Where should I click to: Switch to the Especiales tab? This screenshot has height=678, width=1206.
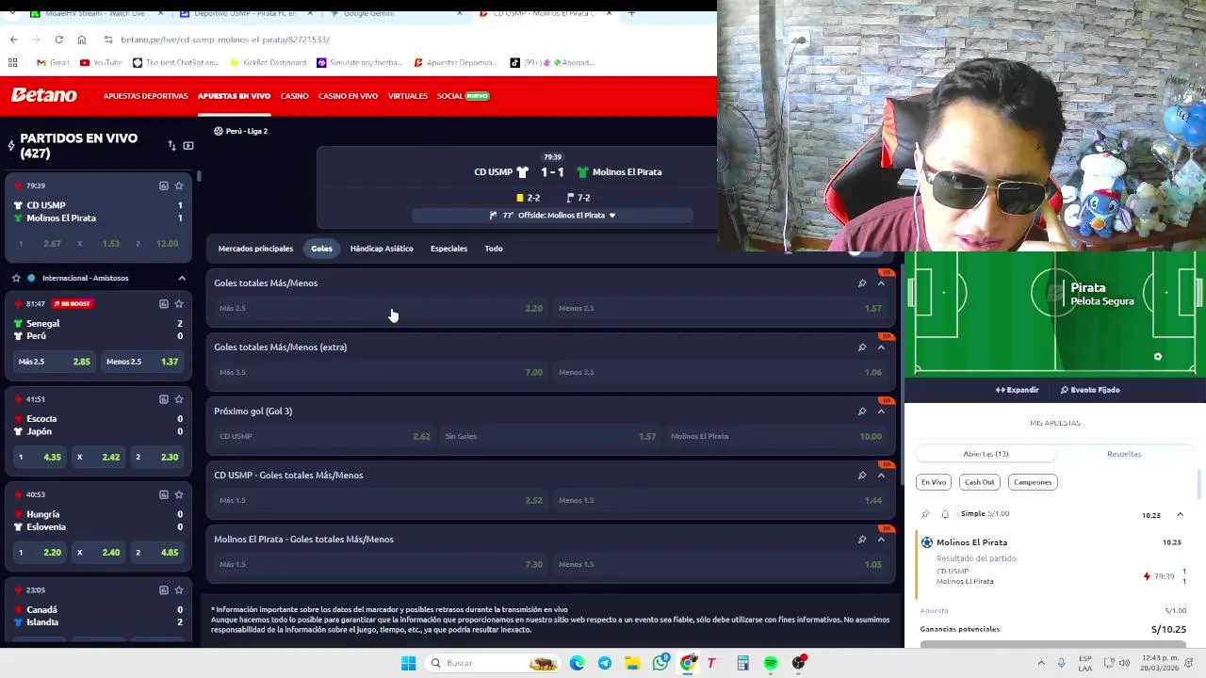tap(448, 249)
